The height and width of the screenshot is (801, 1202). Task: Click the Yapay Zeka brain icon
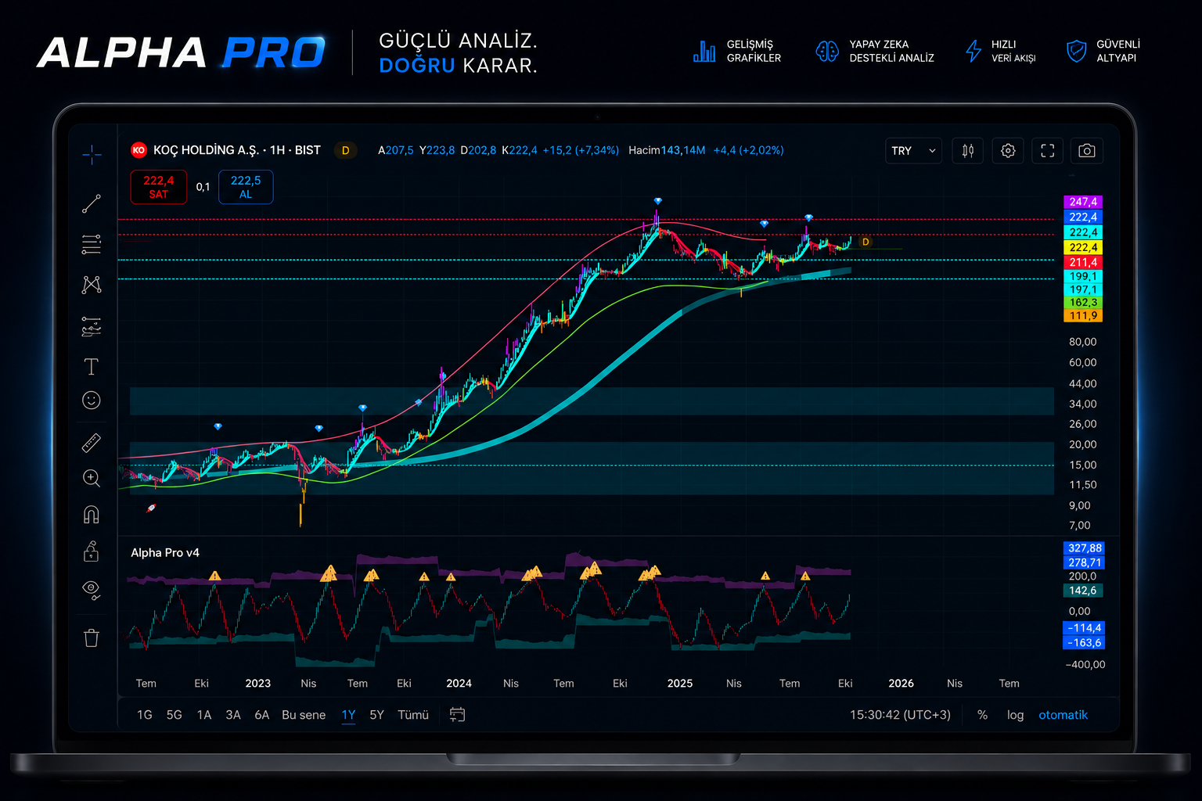[827, 52]
